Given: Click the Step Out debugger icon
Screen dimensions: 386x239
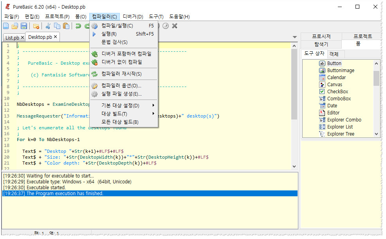Looking at the screenshot, I should pyautogui.click(x=166, y=26).
